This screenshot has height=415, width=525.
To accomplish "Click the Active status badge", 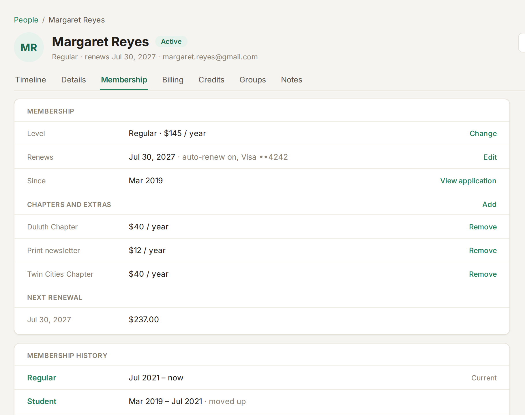I will pyautogui.click(x=171, y=41).
